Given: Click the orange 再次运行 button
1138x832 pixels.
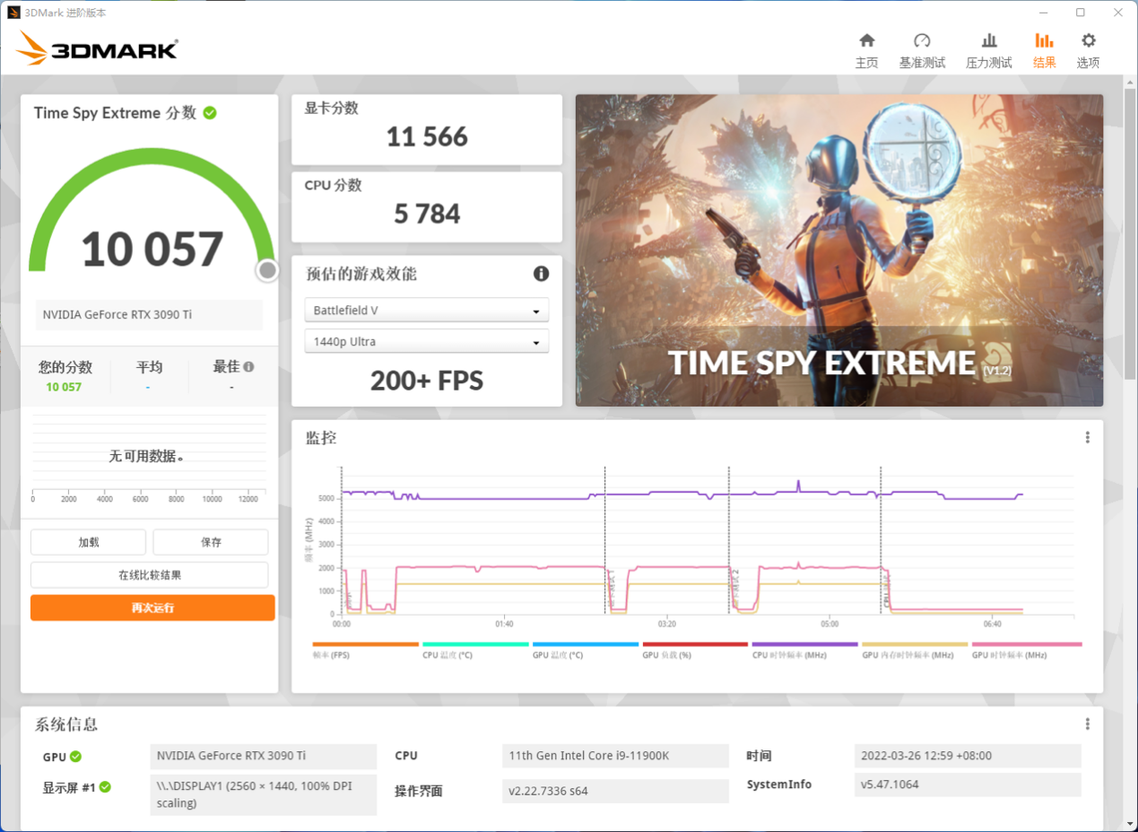Looking at the screenshot, I should 152,608.
